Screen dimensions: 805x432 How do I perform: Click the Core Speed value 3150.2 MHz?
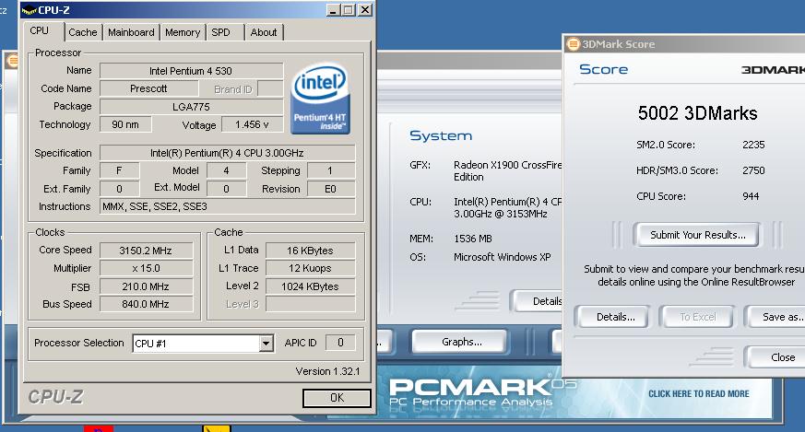tap(146, 251)
